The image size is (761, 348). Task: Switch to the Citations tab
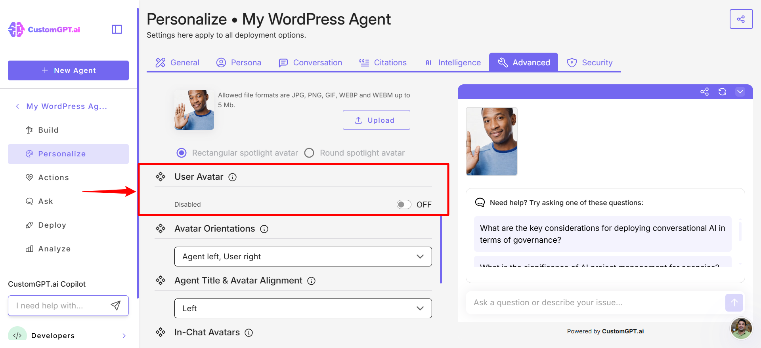pyautogui.click(x=383, y=63)
